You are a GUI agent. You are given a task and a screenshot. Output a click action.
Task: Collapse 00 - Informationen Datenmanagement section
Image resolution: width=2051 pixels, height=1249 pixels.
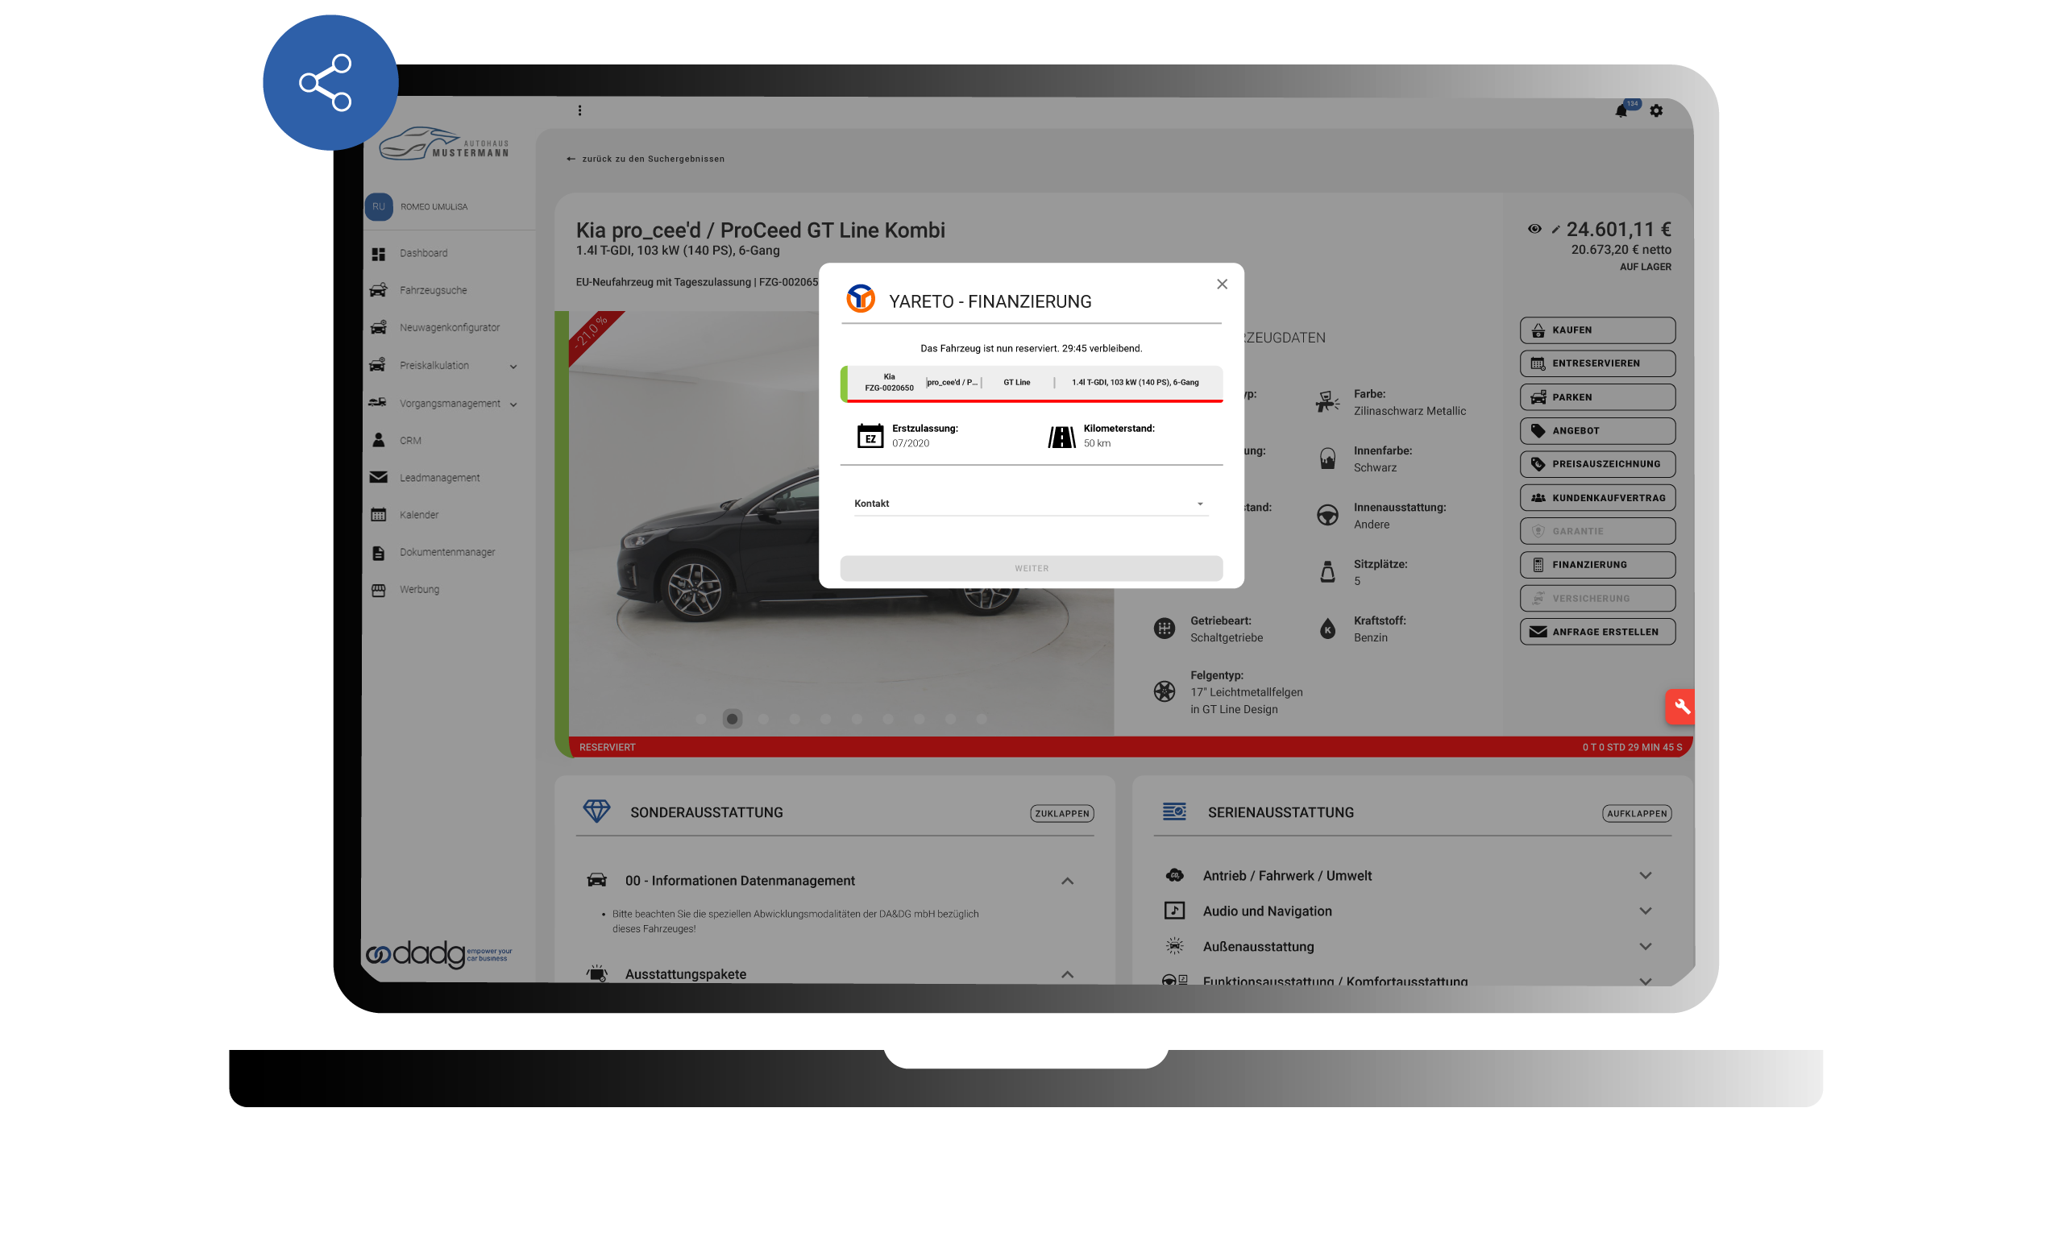[x=1067, y=882]
